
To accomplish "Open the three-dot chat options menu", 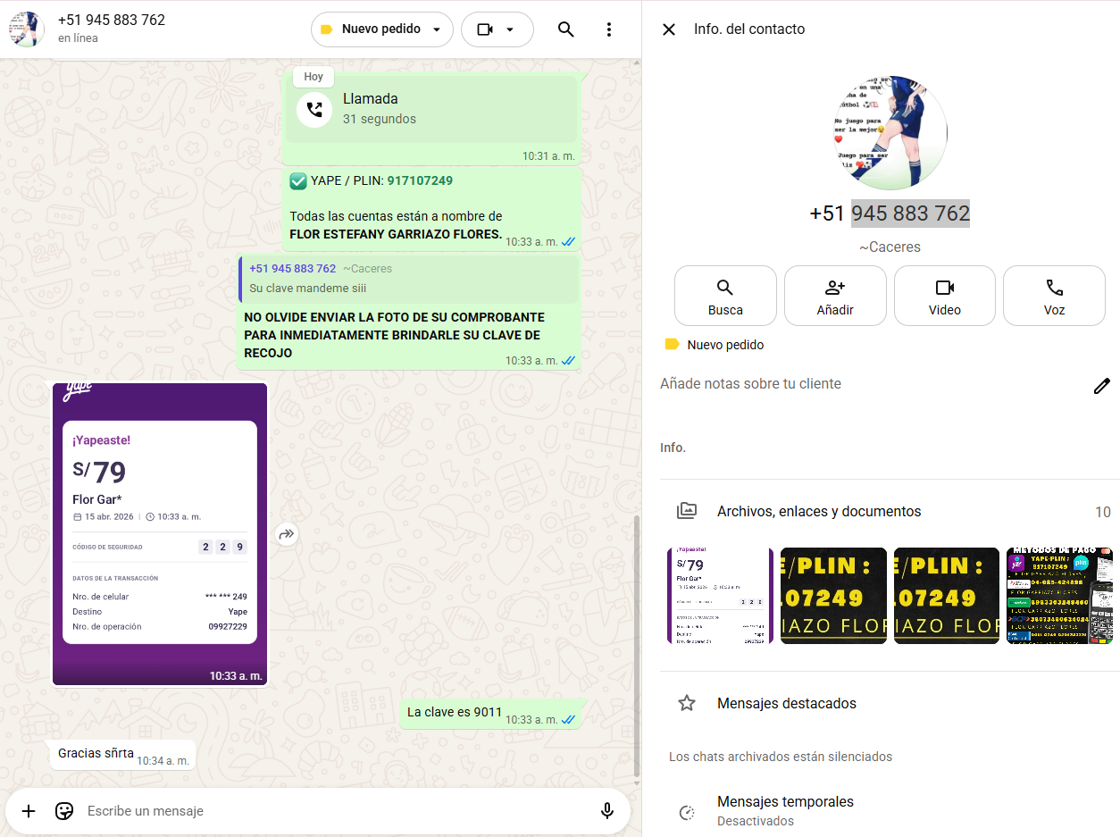I will pos(609,29).
